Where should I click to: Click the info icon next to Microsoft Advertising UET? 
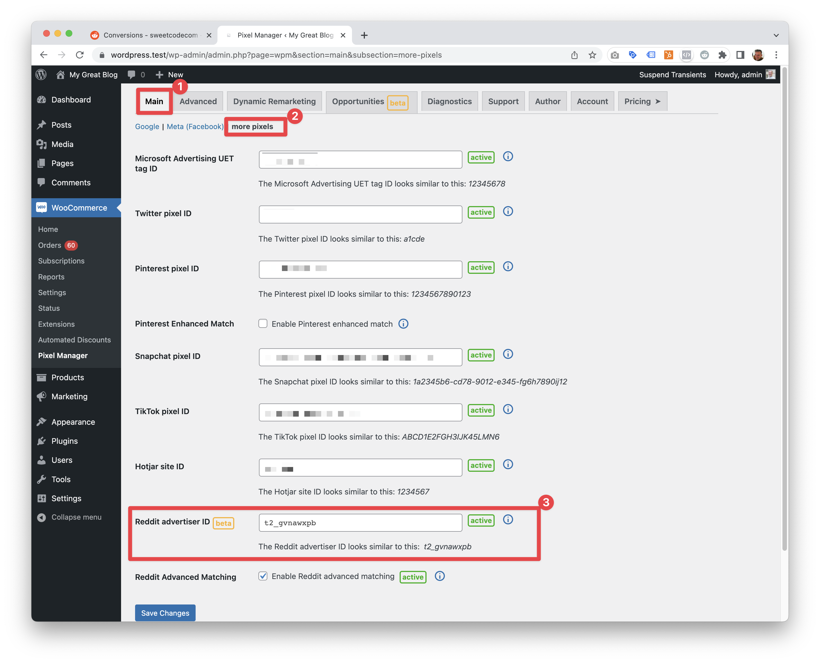tap(509, 157)
